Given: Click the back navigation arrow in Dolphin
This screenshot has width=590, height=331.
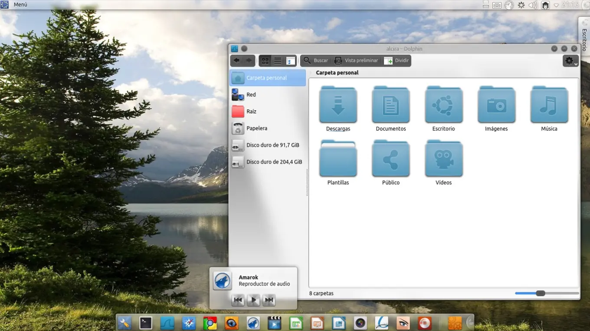Looking at the screenshot, I should tap(236, 61).
